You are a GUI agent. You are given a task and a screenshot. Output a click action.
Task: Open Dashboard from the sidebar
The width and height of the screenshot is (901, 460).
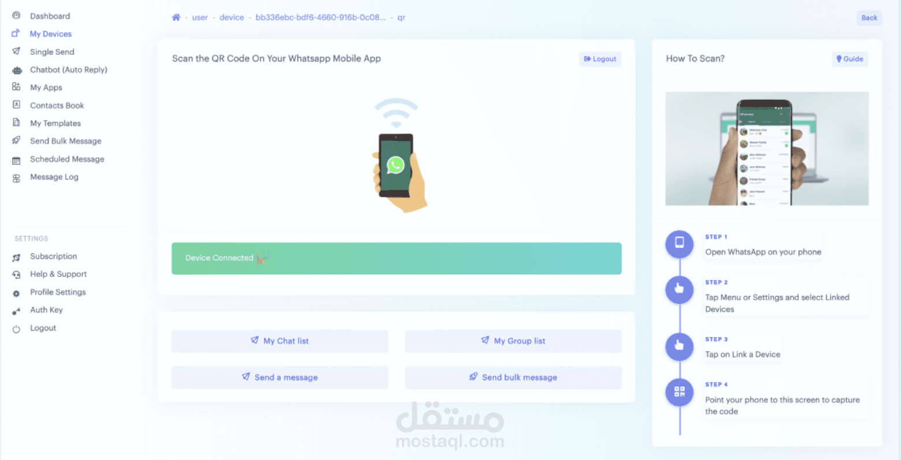click(x=50, y=16)
